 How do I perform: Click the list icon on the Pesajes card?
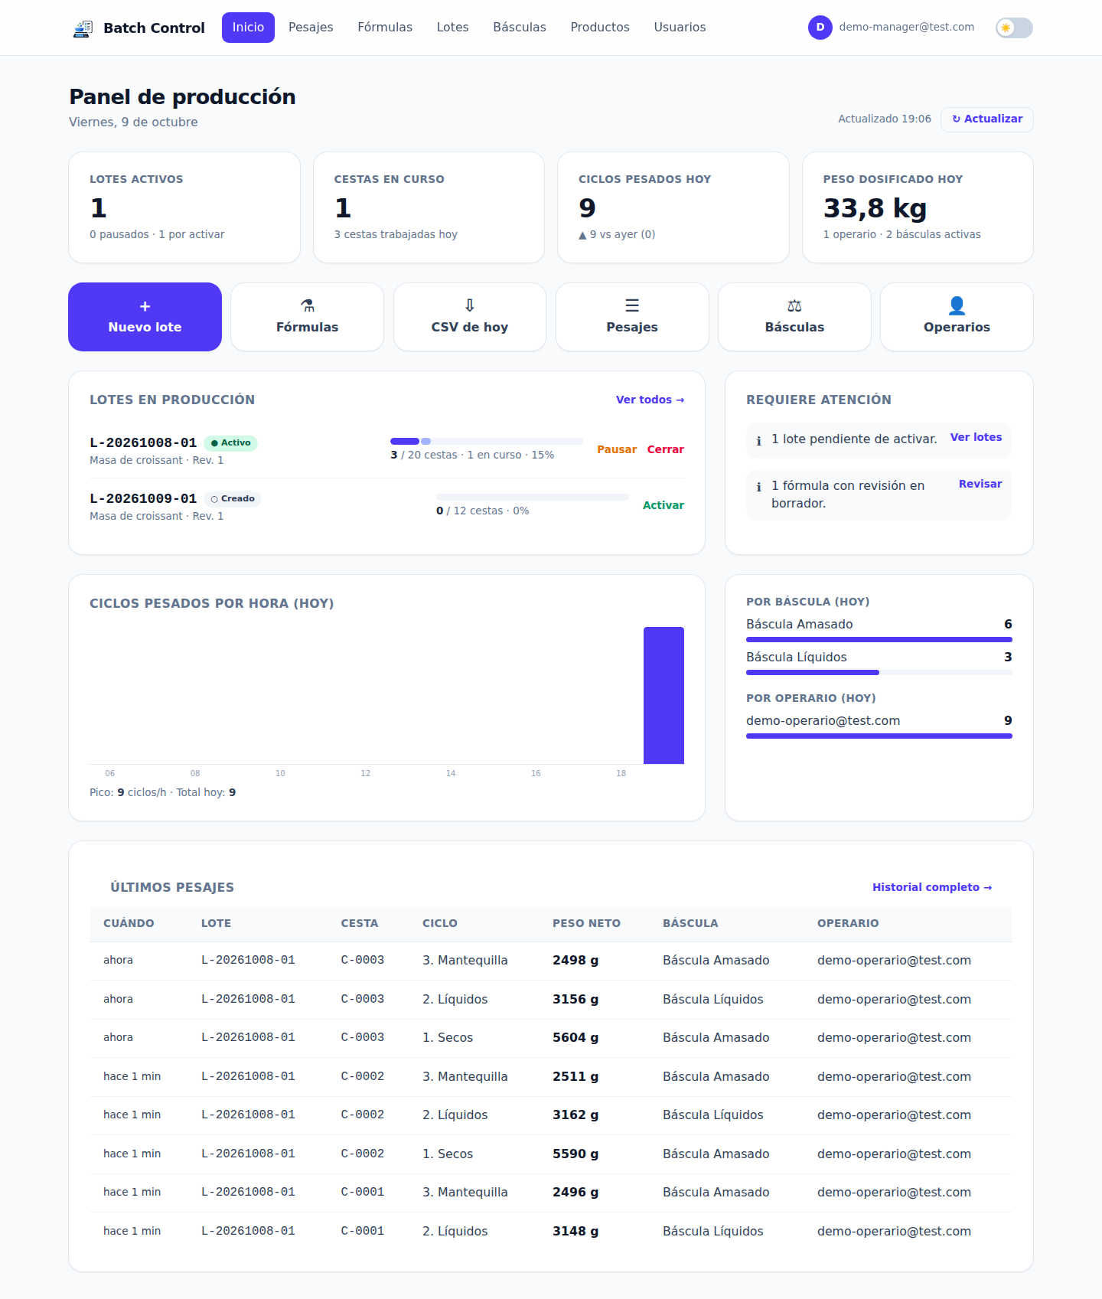click(632, 305)
